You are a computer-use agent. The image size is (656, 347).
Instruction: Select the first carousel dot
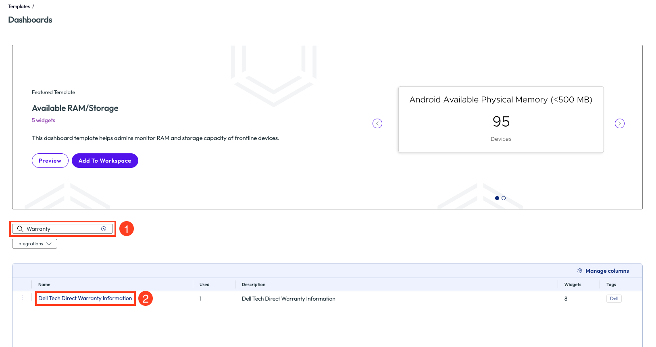coord(497,198)
